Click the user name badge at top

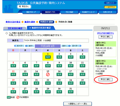pos(24,7)
